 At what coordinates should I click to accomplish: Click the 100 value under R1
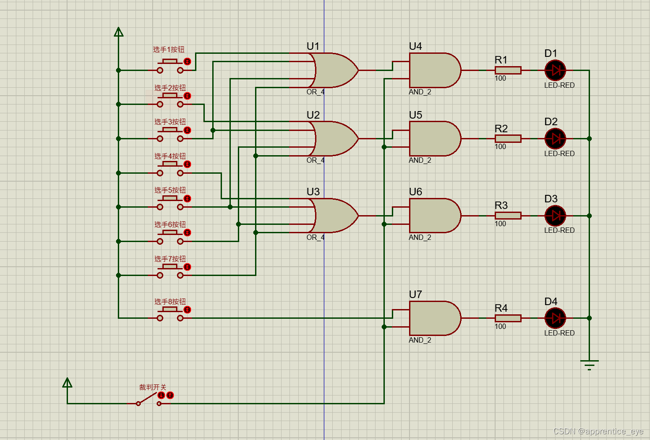[x=500, y=78]
